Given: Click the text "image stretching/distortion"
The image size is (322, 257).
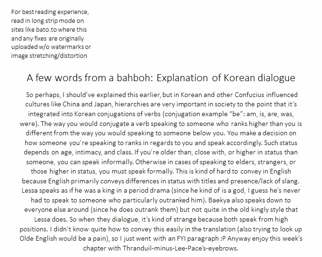Looking at the screenshot, I should pyautogui.click(x=49, y=56).
